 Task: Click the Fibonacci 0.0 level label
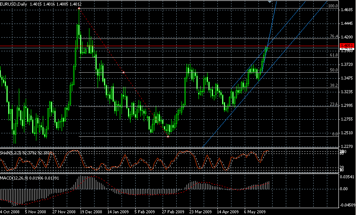coord(335,134)
